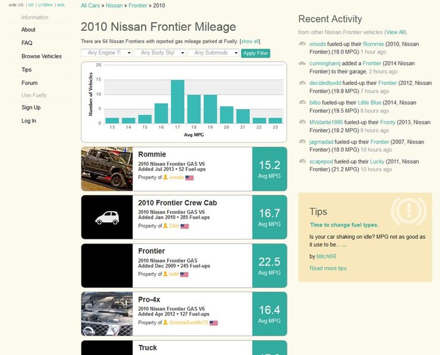Click the Apply Filter button
Screen dimensions: 440x355
[256, 53]
